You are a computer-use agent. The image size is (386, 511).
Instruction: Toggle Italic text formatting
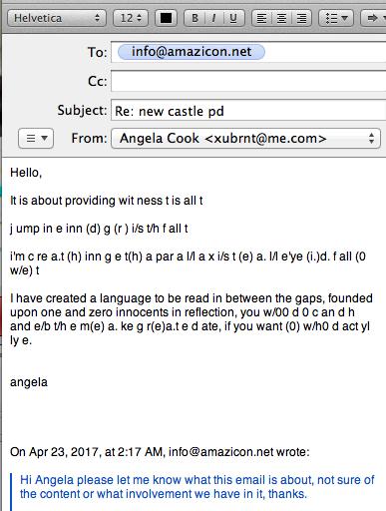(213, 18)
